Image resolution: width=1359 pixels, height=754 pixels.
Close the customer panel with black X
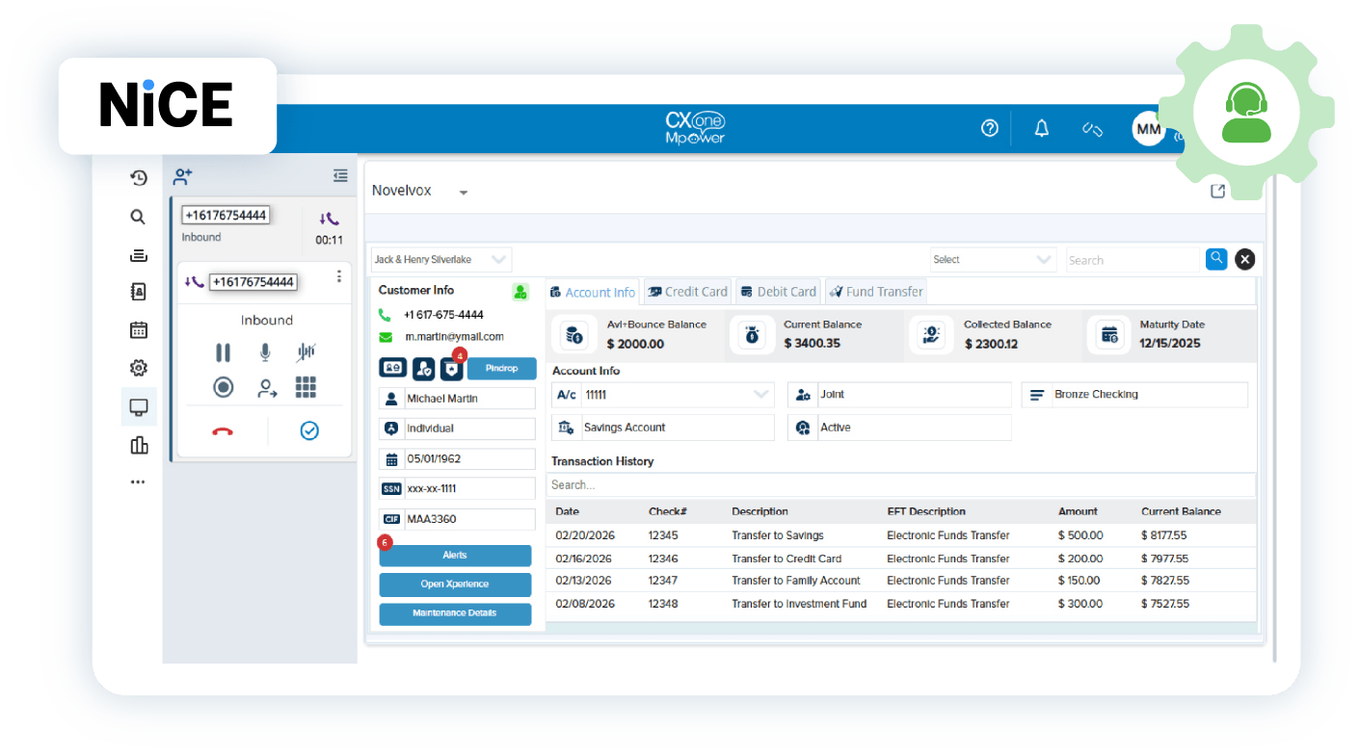pyautogui.click(x=1245, y=259)
